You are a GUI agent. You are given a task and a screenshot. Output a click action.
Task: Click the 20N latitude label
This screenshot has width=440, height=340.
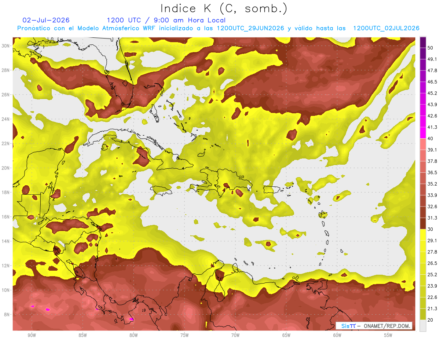point(5,168)
